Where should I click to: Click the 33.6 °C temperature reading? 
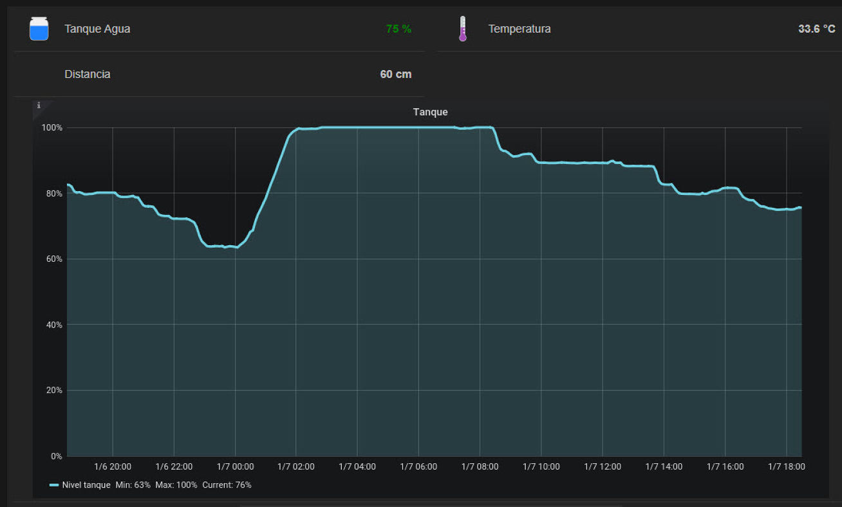click(816, 29)
